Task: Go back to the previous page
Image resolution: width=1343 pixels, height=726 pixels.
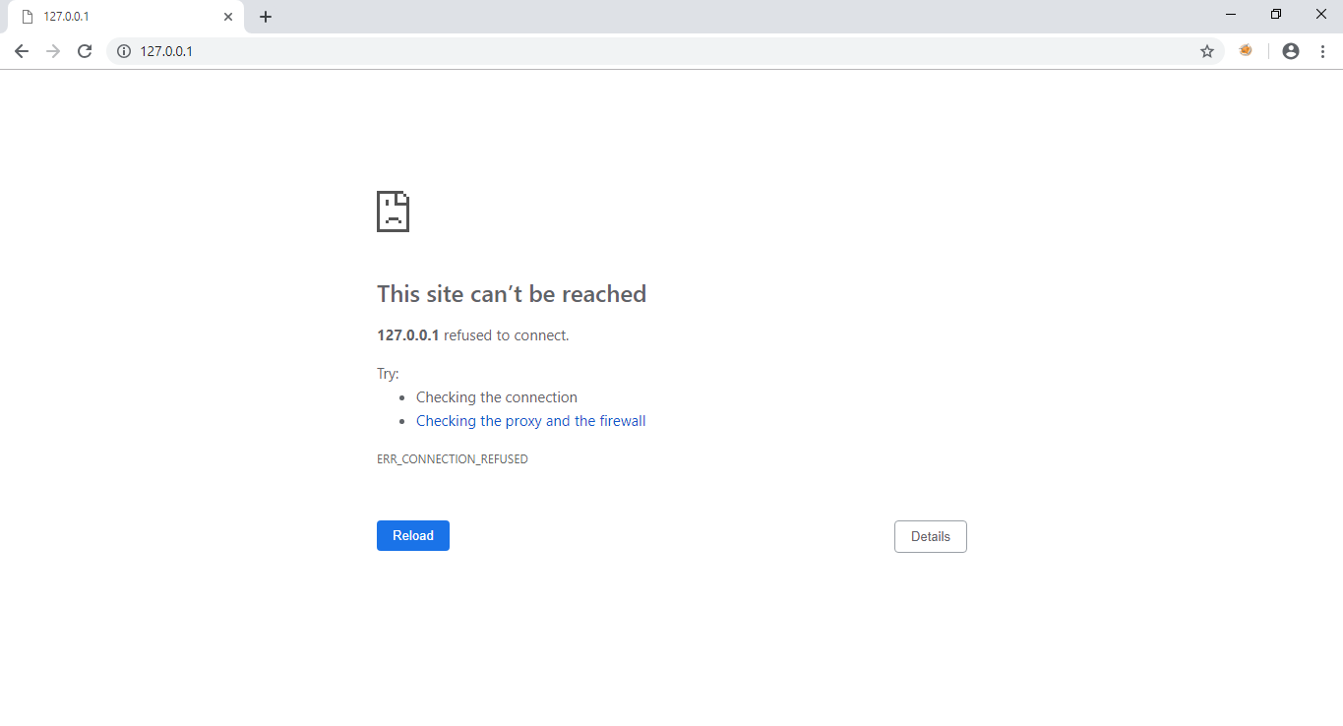Action: 22,51
